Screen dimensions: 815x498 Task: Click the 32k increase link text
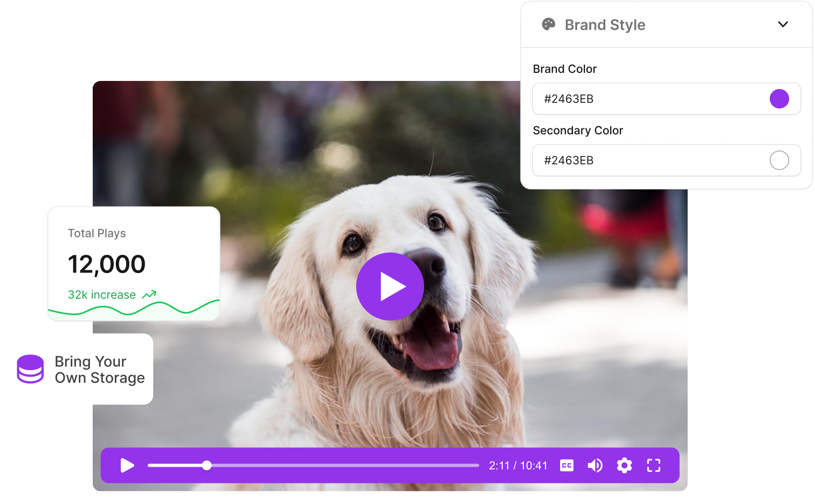pos(102,295)
